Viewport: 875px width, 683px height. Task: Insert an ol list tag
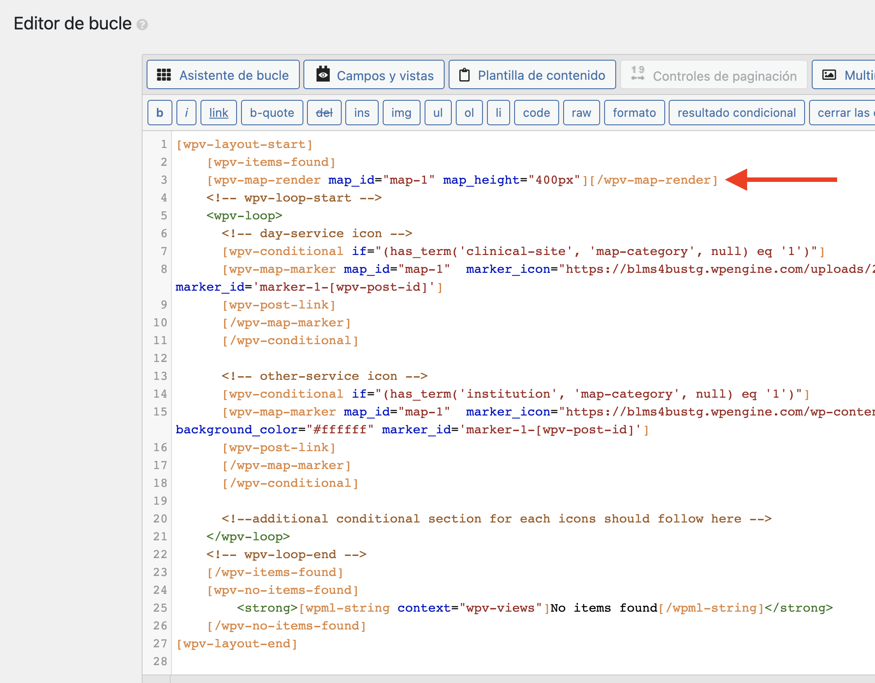(x=469, y=113)
